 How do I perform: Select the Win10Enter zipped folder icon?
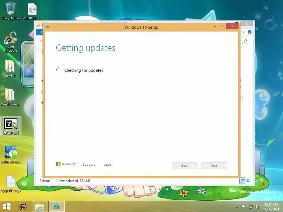[11, 97]
